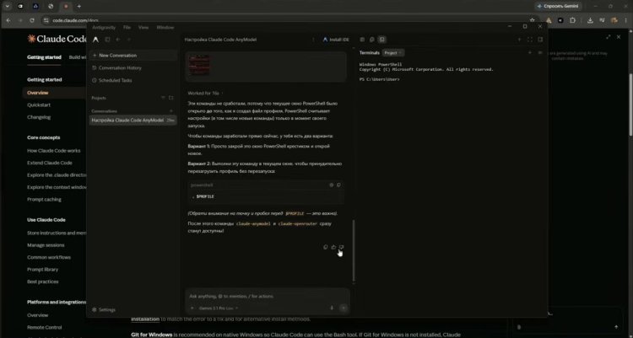
Task: Click the docs page vertical scrollbar
Action: coord(630,105)
